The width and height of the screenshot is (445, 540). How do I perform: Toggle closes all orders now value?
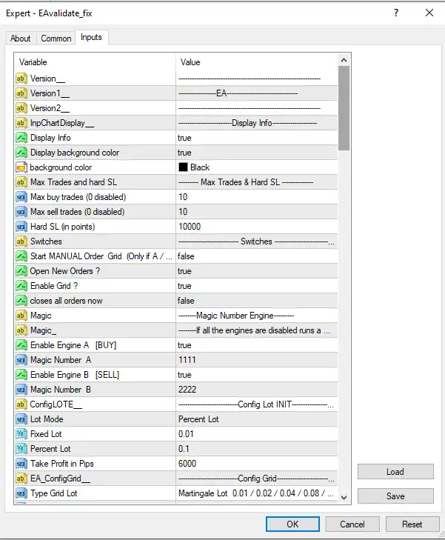(x=255, y=301)
